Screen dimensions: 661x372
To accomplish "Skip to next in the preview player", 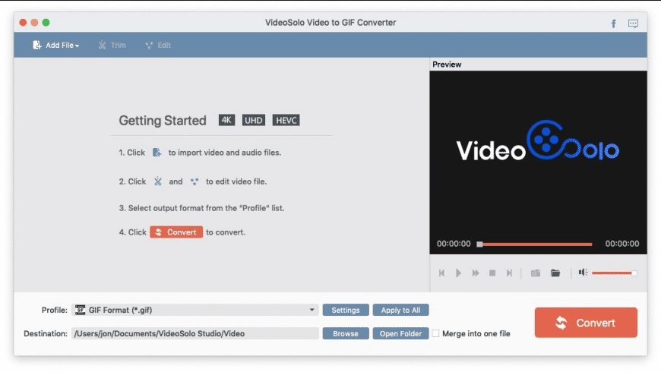I will click(509, 273).
